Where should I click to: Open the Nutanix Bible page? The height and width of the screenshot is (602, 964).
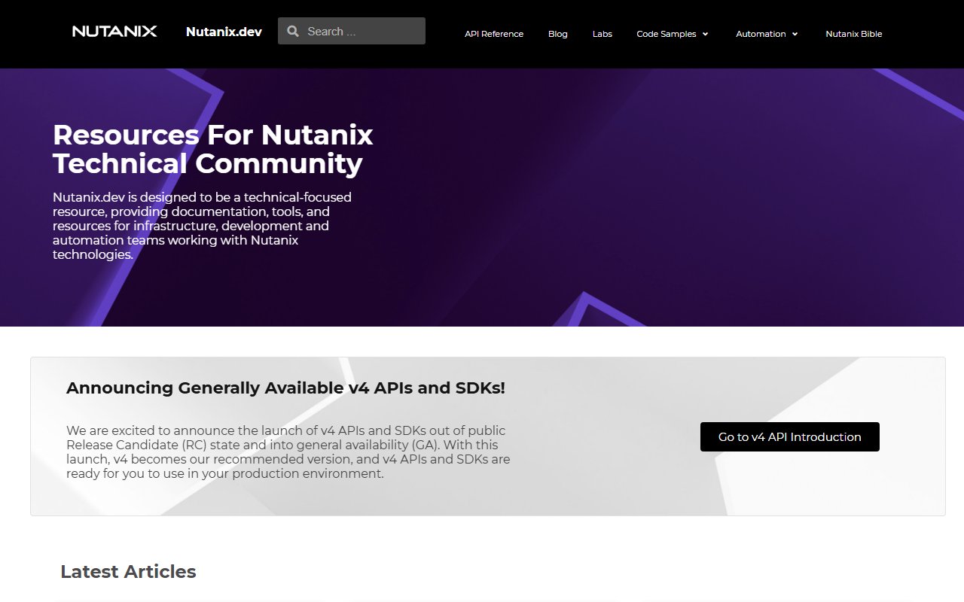853,34
